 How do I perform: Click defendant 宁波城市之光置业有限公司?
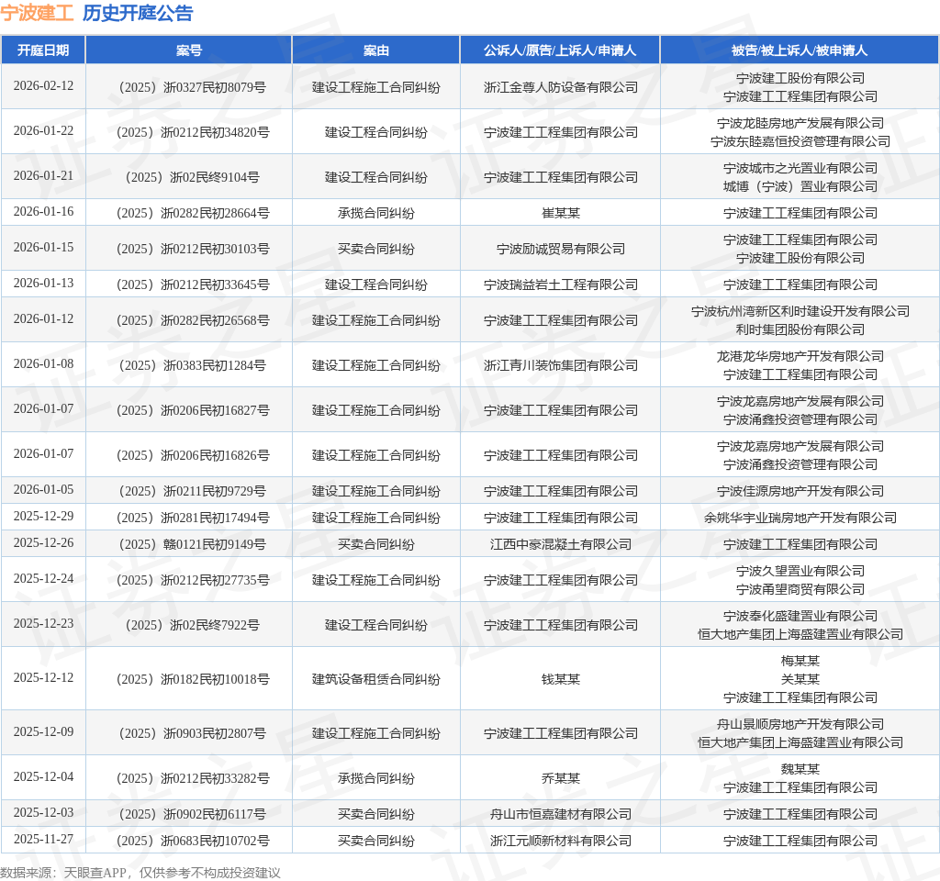800,169
